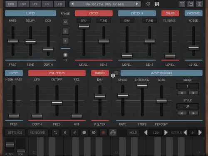
Task: Select the 16 range button
Action: tap(65, 22)
